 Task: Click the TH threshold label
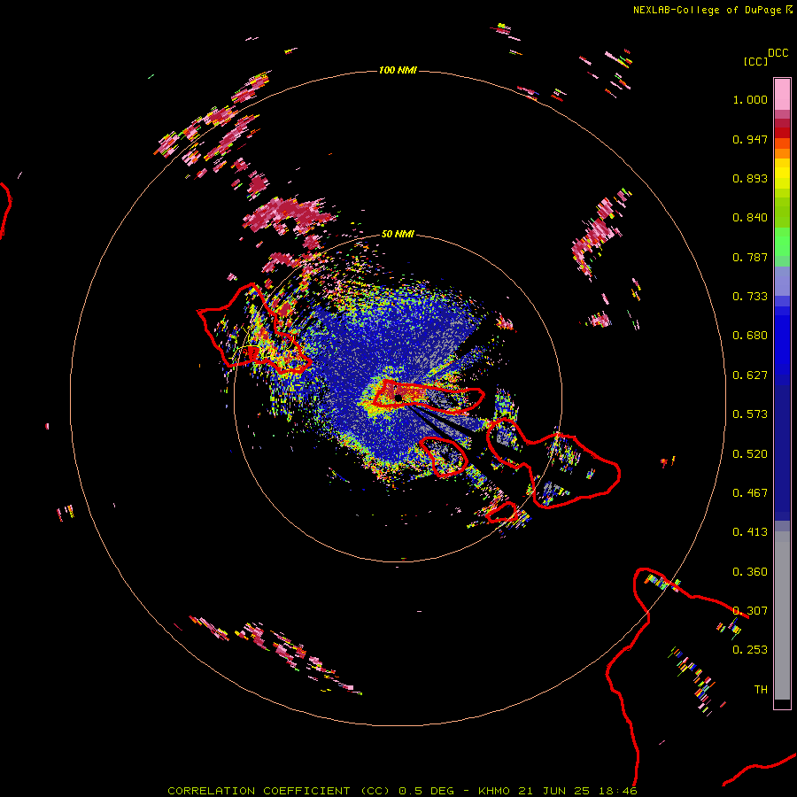point(761,690)
